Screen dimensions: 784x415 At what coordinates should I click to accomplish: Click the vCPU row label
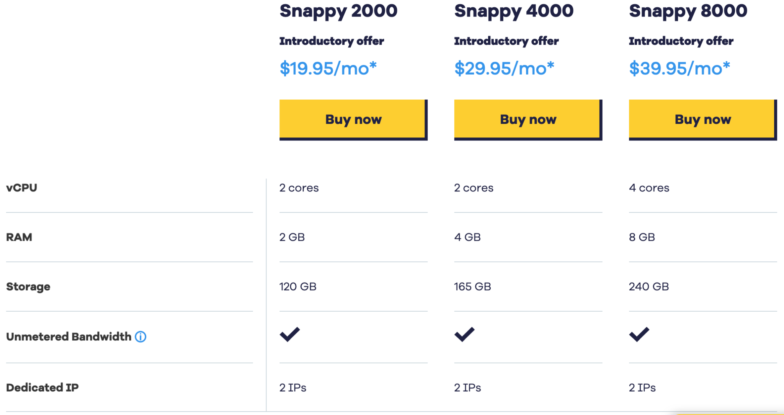(x=21, y=188)
